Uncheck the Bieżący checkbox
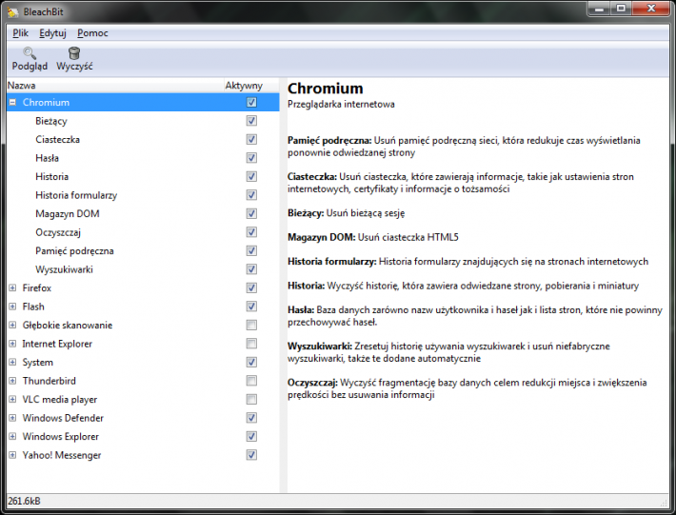 [x=251, y=121]
